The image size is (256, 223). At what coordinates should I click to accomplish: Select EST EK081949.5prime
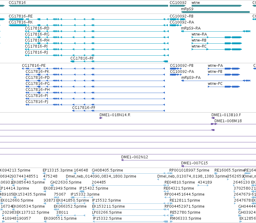tap(60, 188)
